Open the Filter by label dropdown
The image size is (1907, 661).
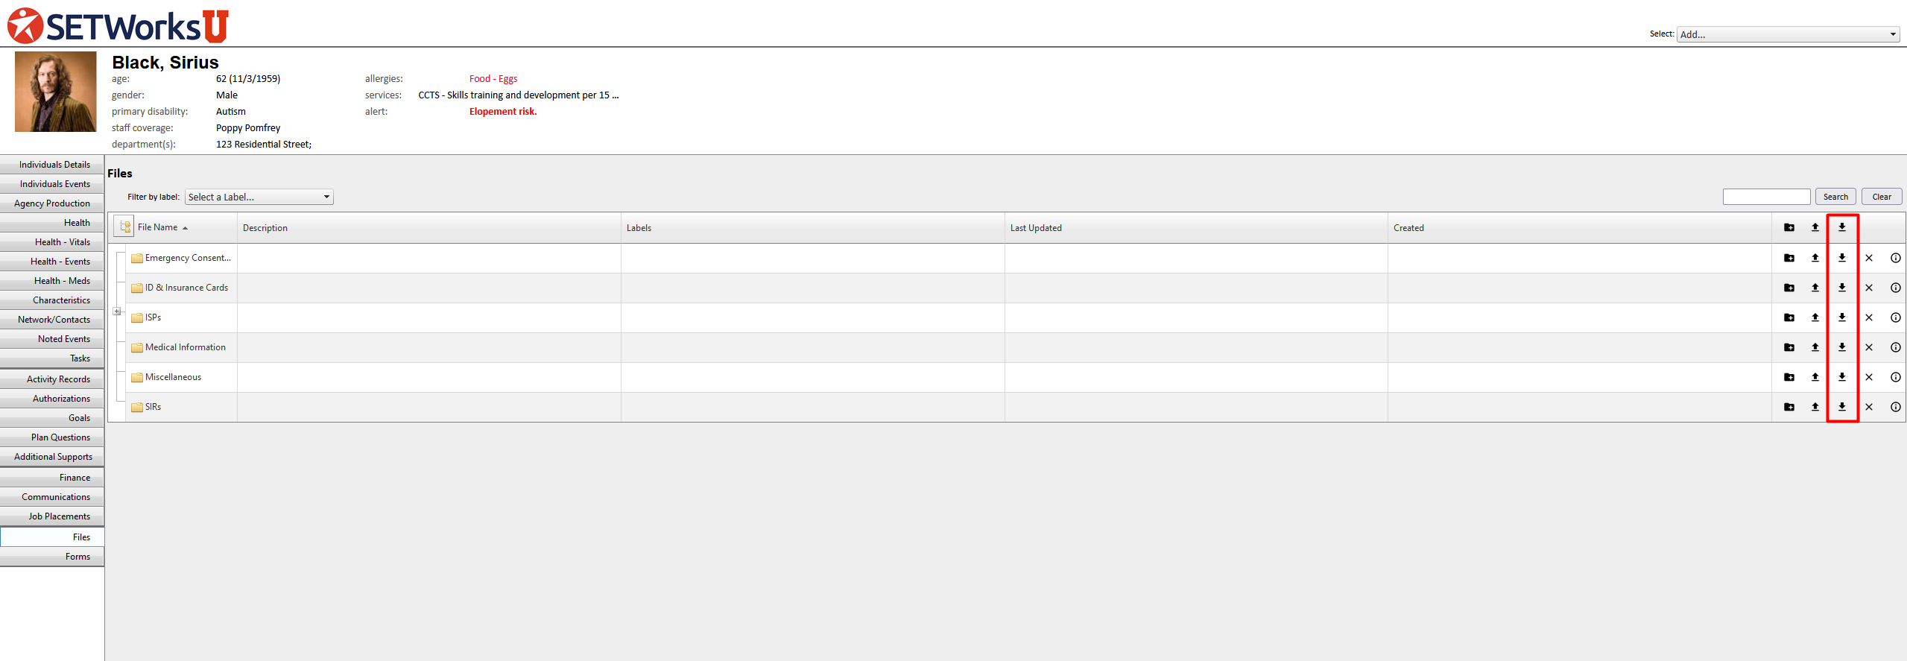point(259,197)
